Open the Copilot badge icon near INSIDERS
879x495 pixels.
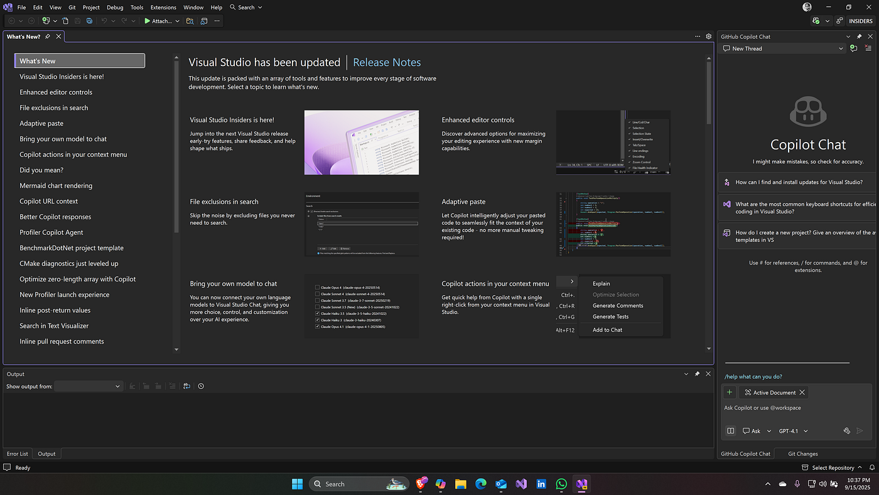tap(816, 21)
